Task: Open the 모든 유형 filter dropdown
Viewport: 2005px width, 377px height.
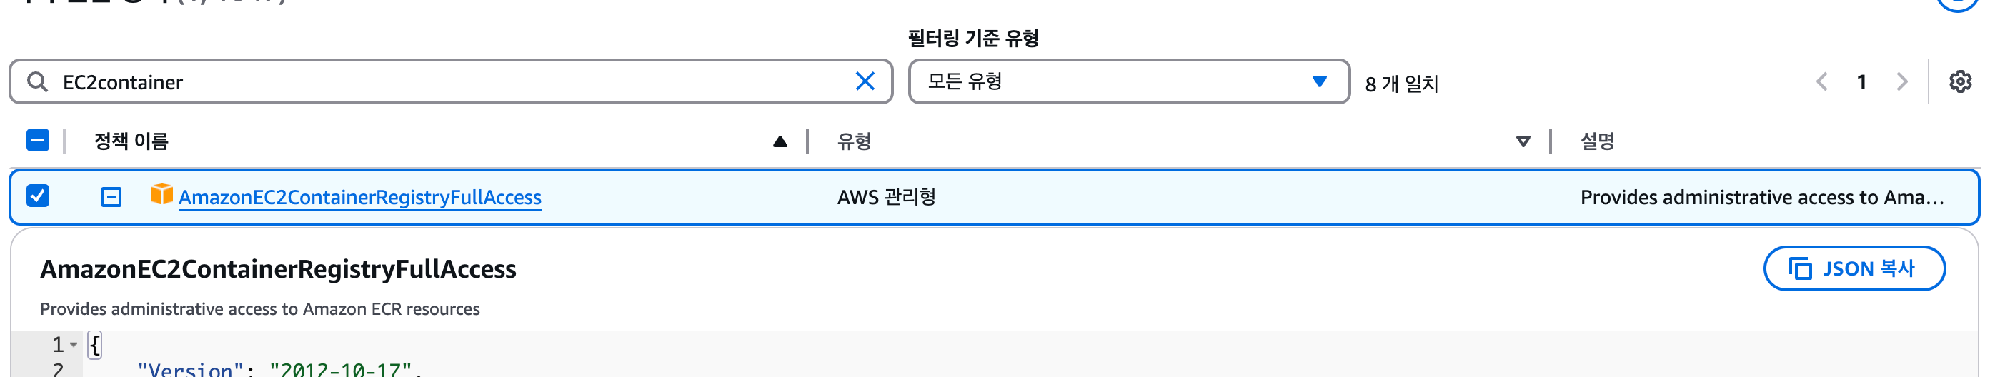Action: coord(1128,81)
